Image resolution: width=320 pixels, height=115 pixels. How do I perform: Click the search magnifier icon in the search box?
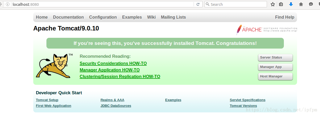click(x=208, y=4)
